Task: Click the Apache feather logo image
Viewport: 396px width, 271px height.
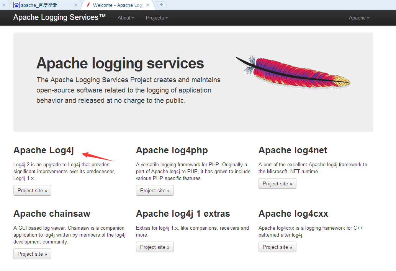Action: pos(293,73)
